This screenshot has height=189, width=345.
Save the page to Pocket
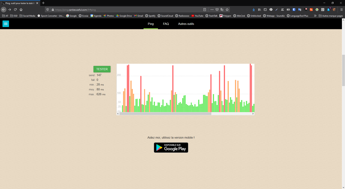point(217,10)
